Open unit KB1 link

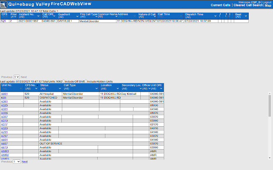click(x=4, y=98)
